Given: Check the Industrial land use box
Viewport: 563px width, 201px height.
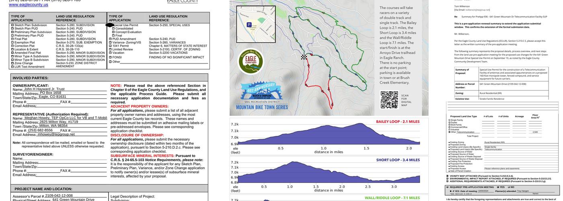Looking at the screenshot, I should coord(450,129).
